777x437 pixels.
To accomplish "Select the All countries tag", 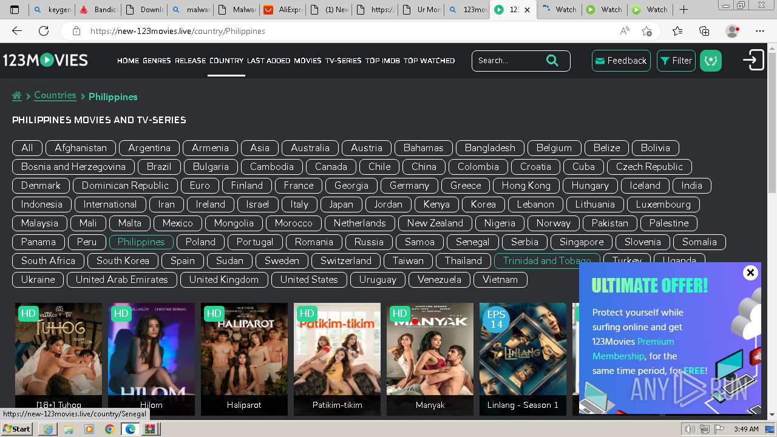I will [27, 148].
